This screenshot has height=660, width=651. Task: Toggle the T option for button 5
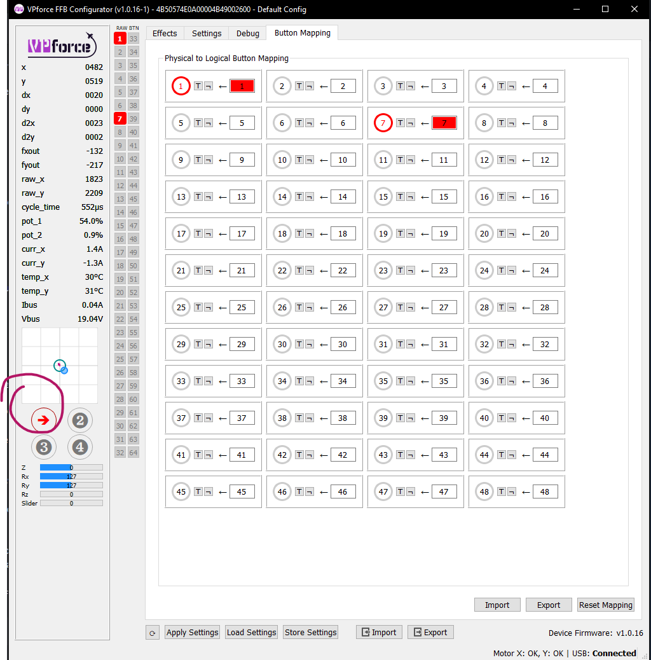point(198,123)
